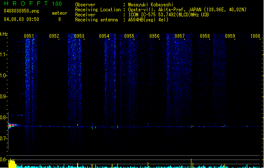Image resolution: width=264 pixels, height=168 pixels.
Task: Click the Receiving antenna field label
Action: (x=97, y=20)
